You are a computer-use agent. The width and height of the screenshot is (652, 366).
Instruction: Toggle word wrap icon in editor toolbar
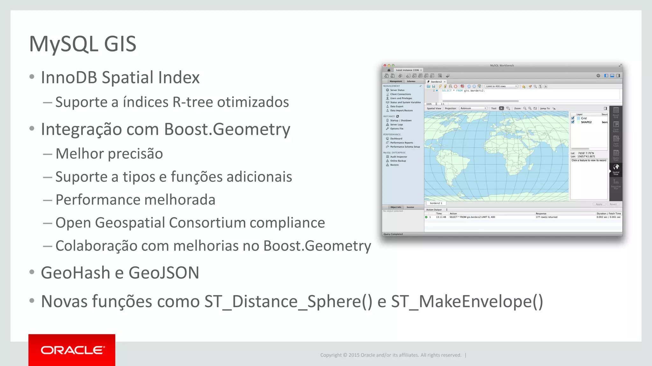click(x=545, y=86)
